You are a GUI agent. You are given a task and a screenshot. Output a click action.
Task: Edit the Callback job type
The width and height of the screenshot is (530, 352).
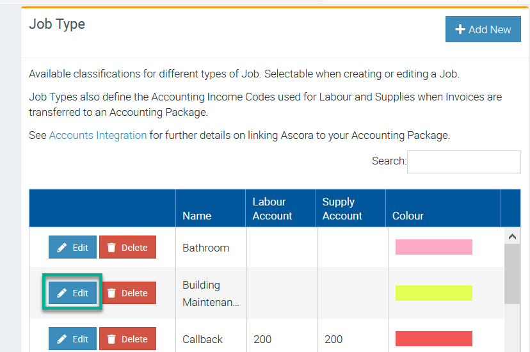72,339
